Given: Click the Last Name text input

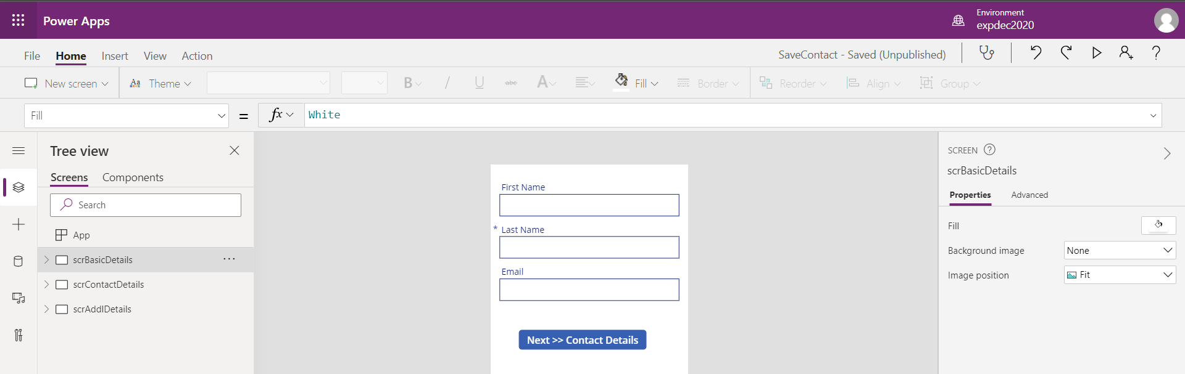Looking at the screenshot, I should point(589,247).
